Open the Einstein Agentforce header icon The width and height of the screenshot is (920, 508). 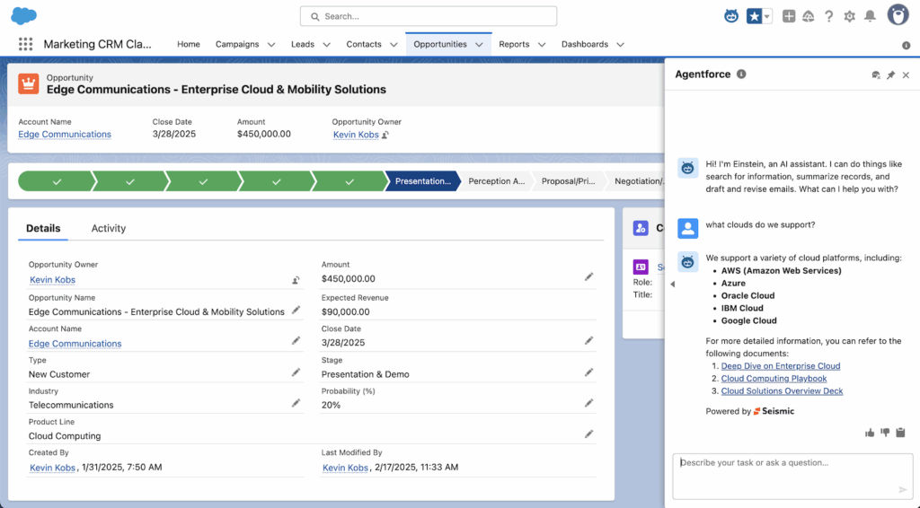[x=731, y=16]
